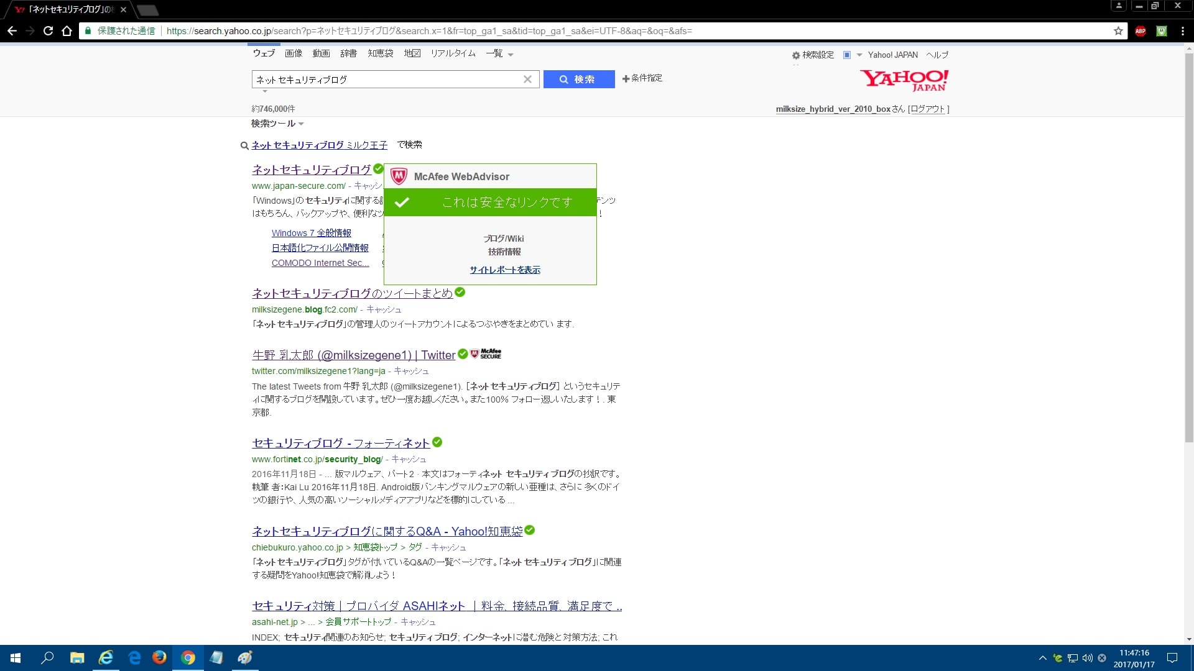This screenshot has width=1194, height=671.
Task: Click the green checkmark beside the Twitter result
Action: (x=463, y=354)
